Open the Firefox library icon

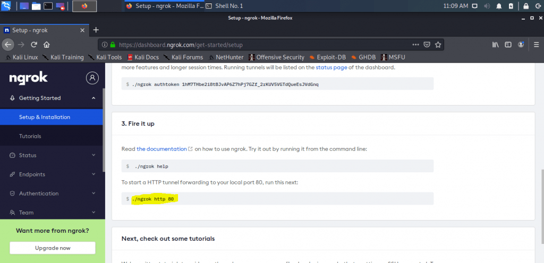pyautogui.click(x=495, y=45)
